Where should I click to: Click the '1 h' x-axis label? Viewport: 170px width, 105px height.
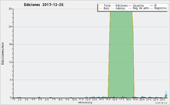(x=13, y=99)
